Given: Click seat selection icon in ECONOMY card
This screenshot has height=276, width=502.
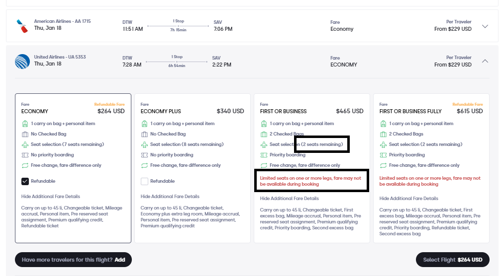Looking at the screenshot, I should 25,145.
